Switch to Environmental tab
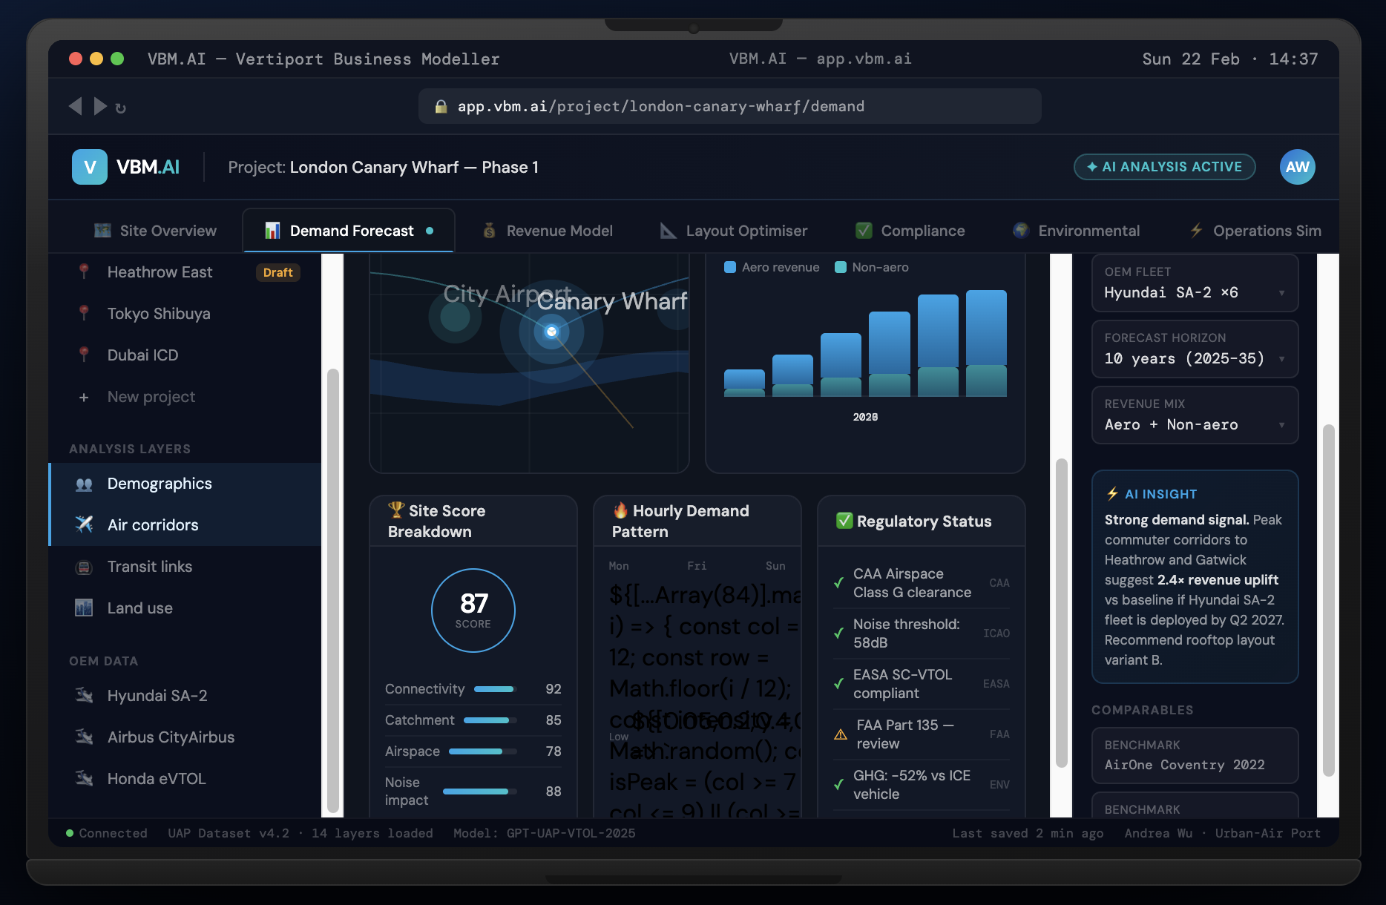 (x=1077, y=231)
